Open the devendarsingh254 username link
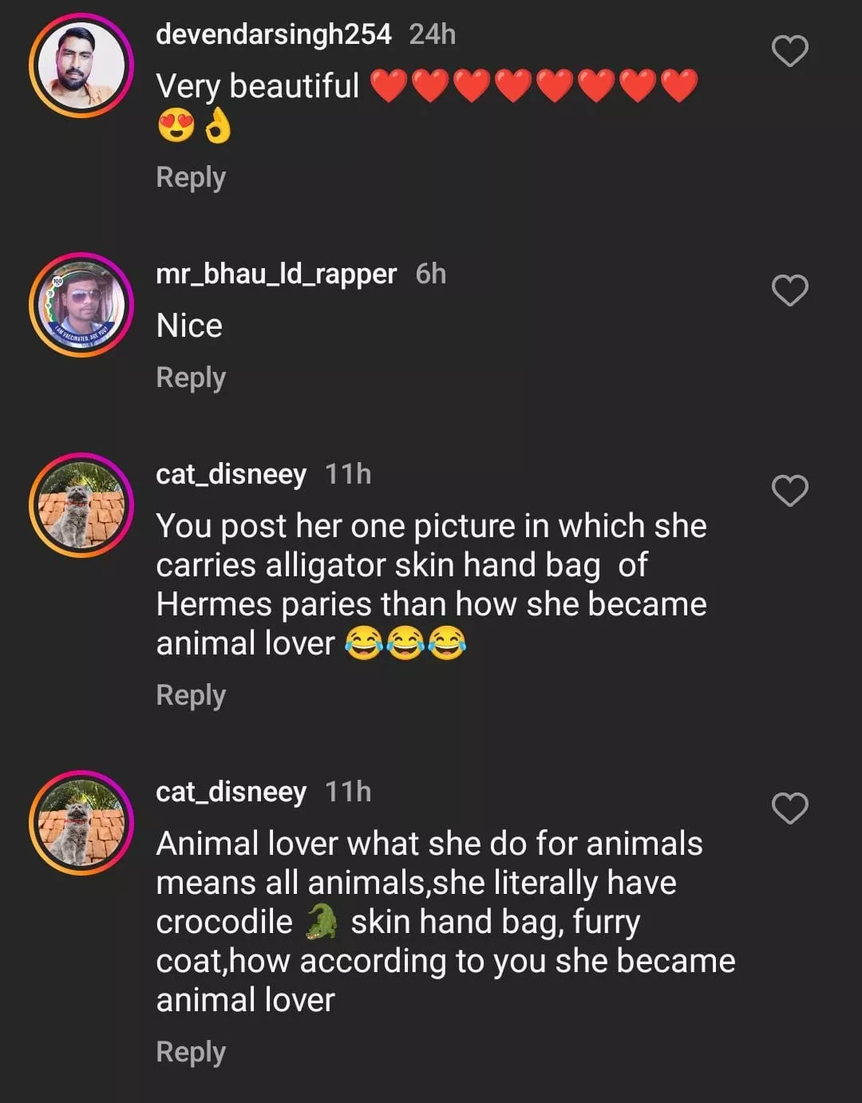The height and width of the screenshot is (1103, 862). pos(273,34)
